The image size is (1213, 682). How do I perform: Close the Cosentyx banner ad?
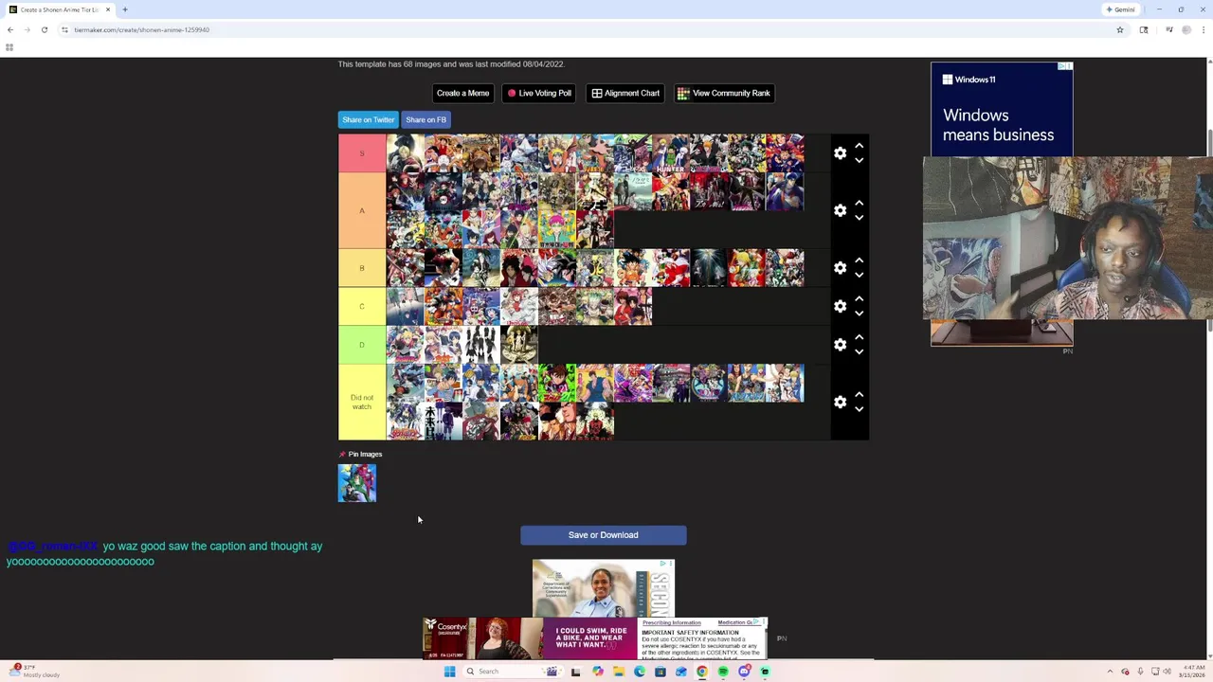click(x=764, y=622)
